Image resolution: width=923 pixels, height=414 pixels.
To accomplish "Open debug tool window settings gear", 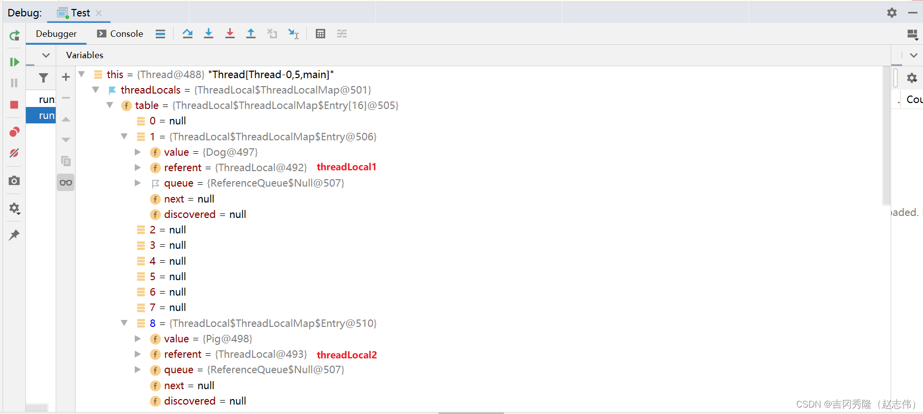I will click(892, 13).
